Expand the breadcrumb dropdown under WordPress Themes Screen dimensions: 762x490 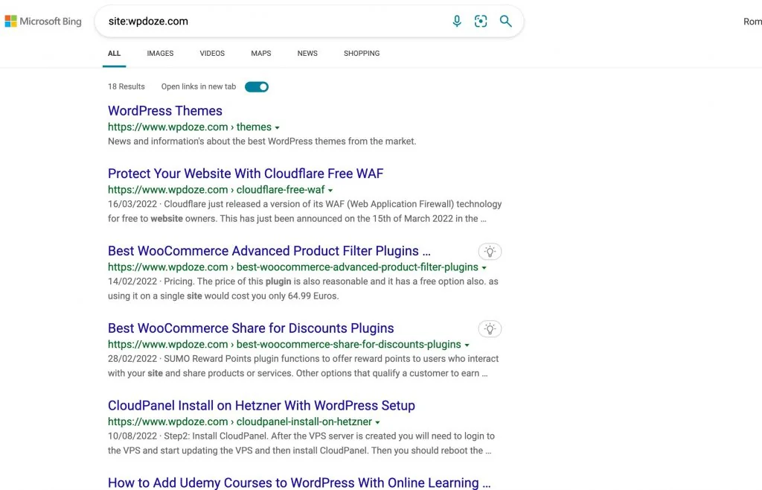pyautogui.click(x=278, y=127)
